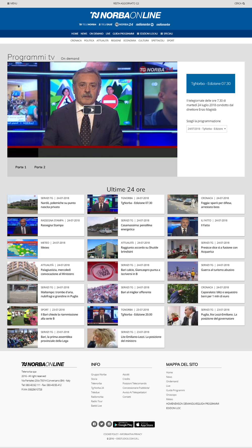Viewport: 252px width, 448px height.
Task: Click Contatti footer link
Action: click(127, 397)
